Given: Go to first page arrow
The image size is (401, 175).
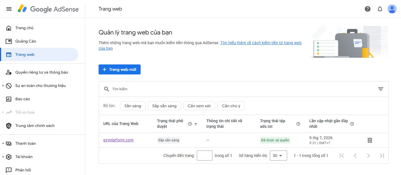Looking at the screenshot, I should point(342,156).
